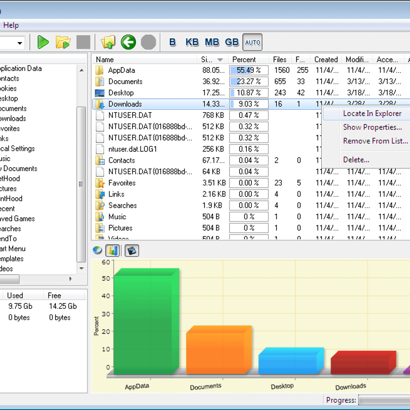Switch the chart to pie view
This screenshot has height=410, width=410.
(x=97, y=250)
